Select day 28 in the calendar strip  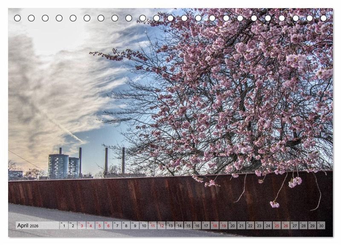click(303, 225)
